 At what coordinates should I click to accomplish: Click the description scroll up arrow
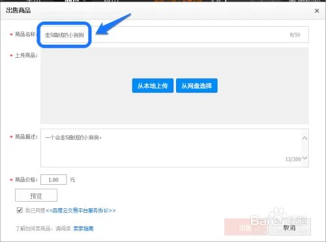coord(304,138)
